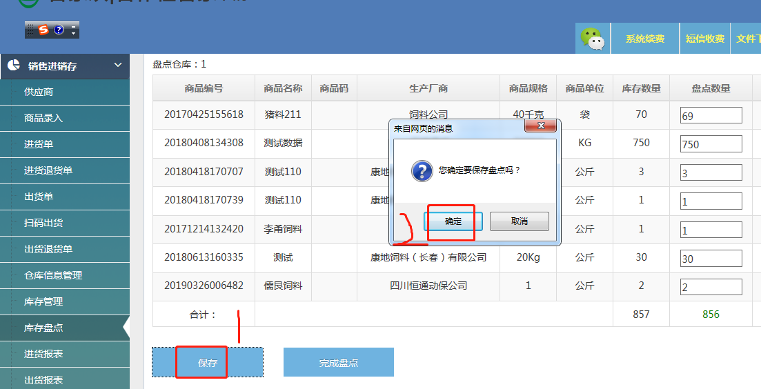Click the WeChat icon in top bar
This screenshot has height=389, width=761.
coord(593,39)
